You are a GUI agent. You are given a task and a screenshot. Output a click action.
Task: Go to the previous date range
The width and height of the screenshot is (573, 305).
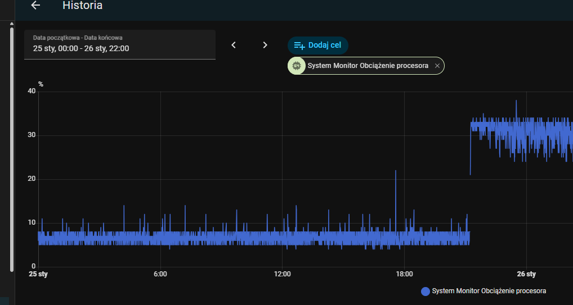tap(234, 45)
